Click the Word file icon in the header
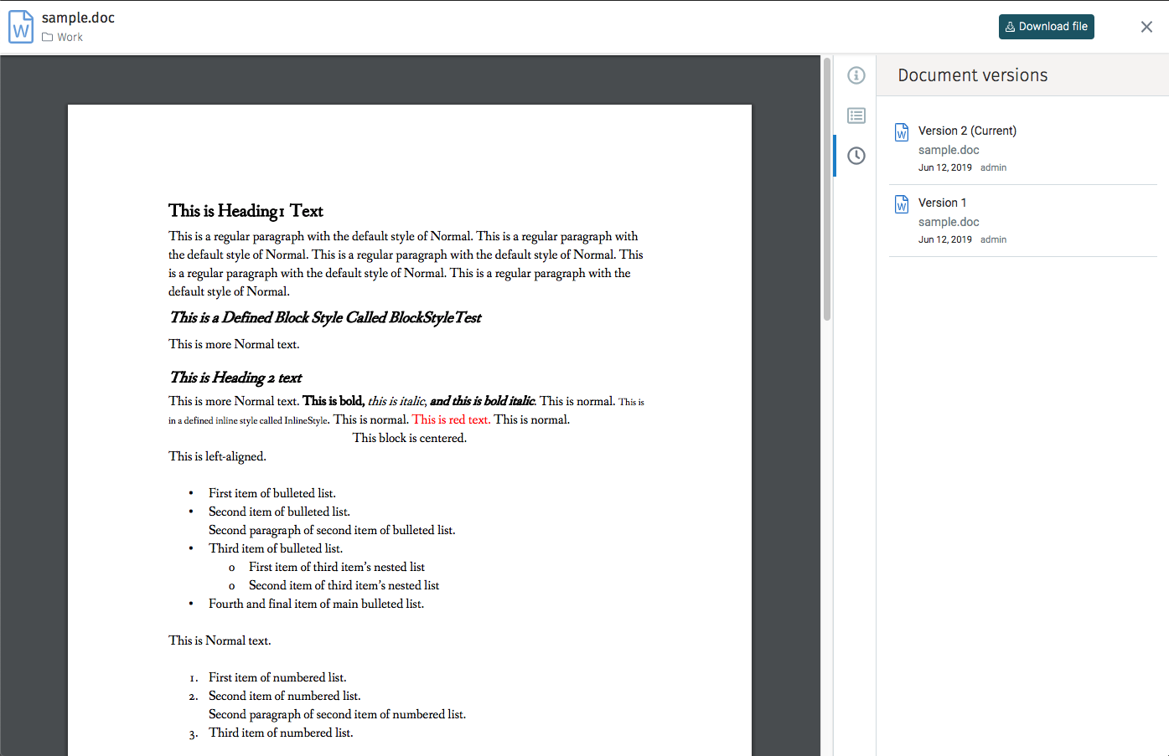 coord(19,26)
